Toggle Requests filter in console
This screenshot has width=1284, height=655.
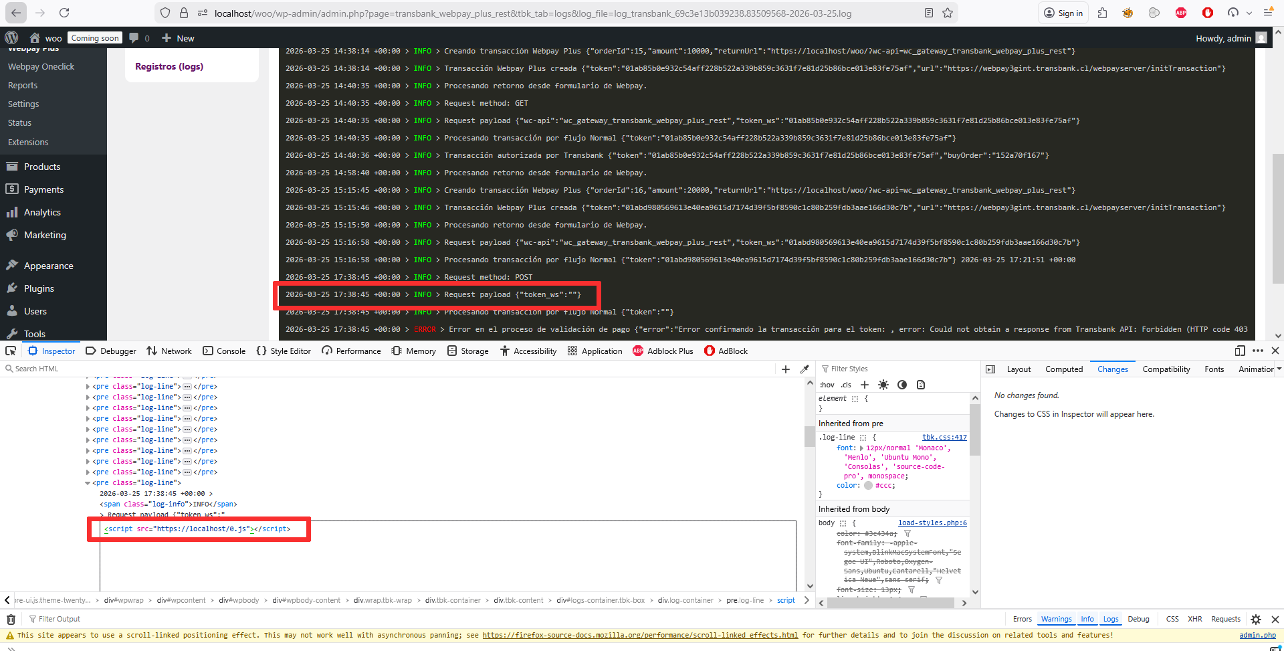1226,620
